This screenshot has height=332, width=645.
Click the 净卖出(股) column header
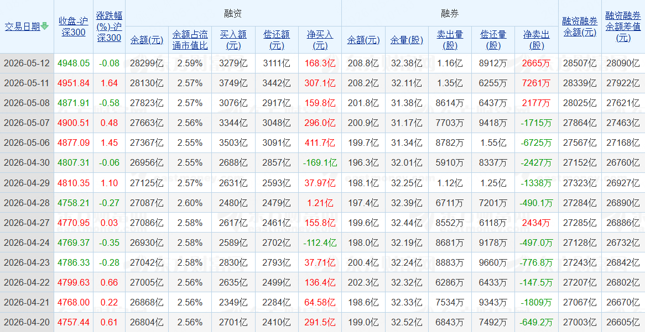[537, 40]
